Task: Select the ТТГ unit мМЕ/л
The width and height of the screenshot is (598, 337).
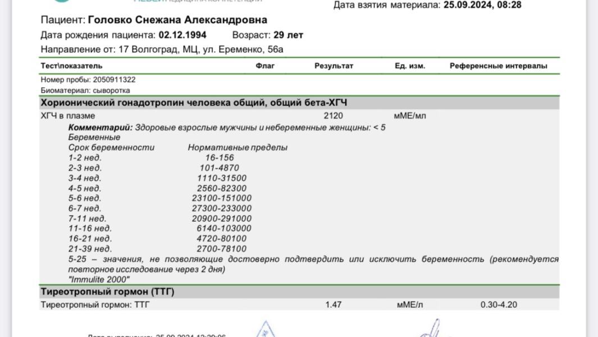Action: point(410,304)
